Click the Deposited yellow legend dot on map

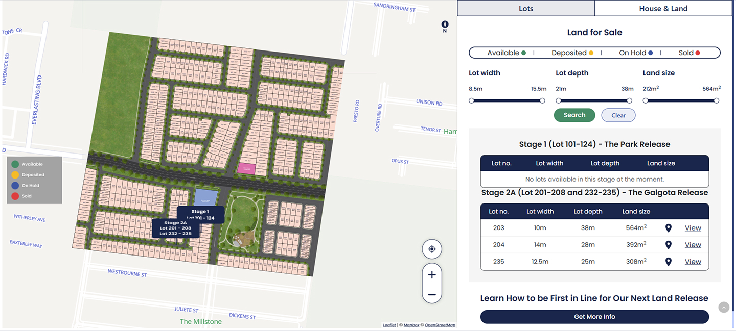click(x=15, y=175)
